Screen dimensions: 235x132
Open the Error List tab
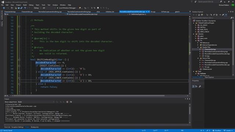point(7,127)
